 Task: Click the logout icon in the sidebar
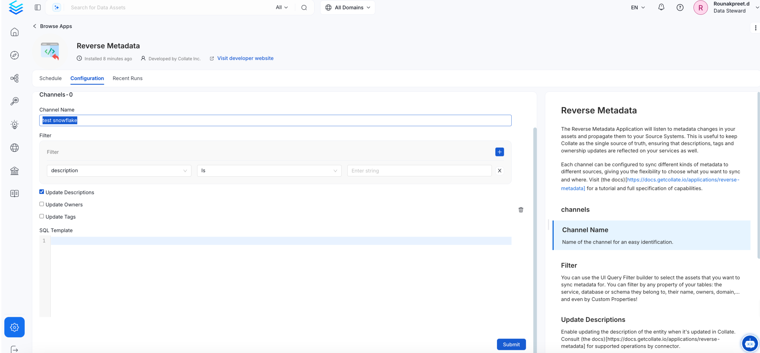tap(14, 349)
